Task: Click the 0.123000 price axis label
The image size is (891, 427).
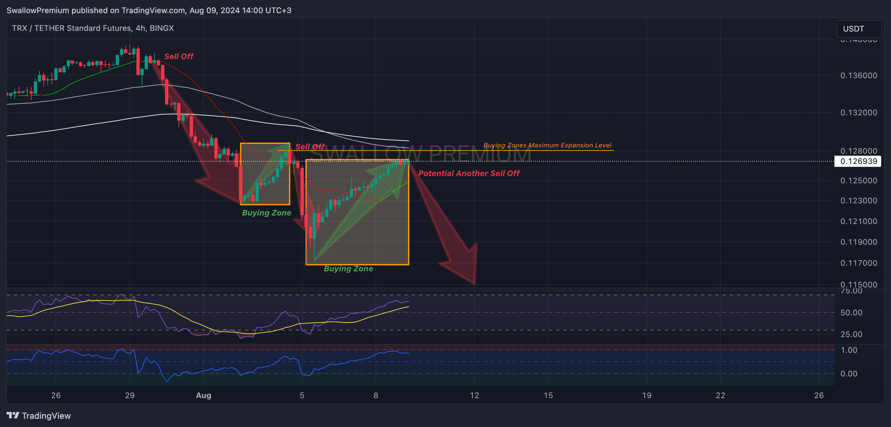Action: pos(858,201)
